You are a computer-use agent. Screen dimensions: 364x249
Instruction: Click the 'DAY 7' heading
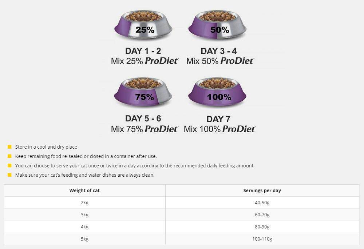click(x=218, y=119)
